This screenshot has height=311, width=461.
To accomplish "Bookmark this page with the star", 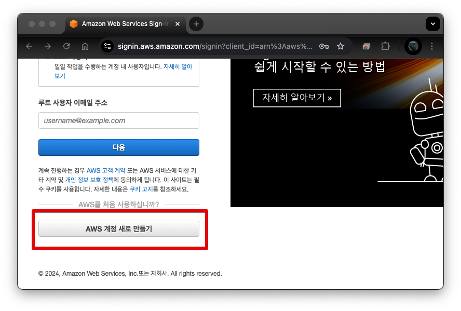I will click(x=341, y=46).
